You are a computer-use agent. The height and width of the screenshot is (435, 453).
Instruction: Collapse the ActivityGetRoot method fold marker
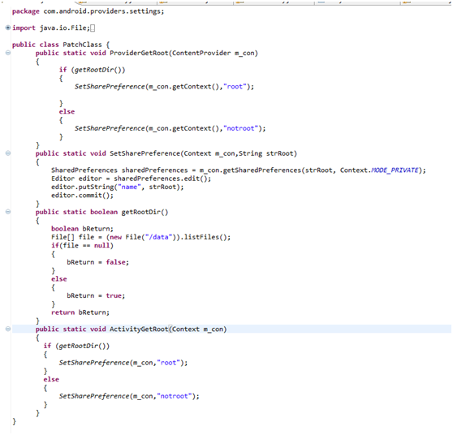pos(8,329)
